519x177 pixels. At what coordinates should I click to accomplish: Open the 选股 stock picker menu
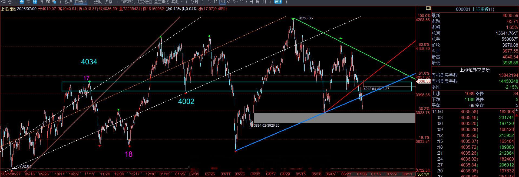[98, 2]
